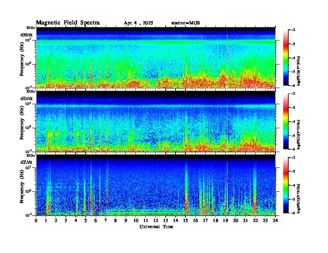Click hour "0" on the Universal Time axis
328x253 pixels.
[x=36, y=220]
